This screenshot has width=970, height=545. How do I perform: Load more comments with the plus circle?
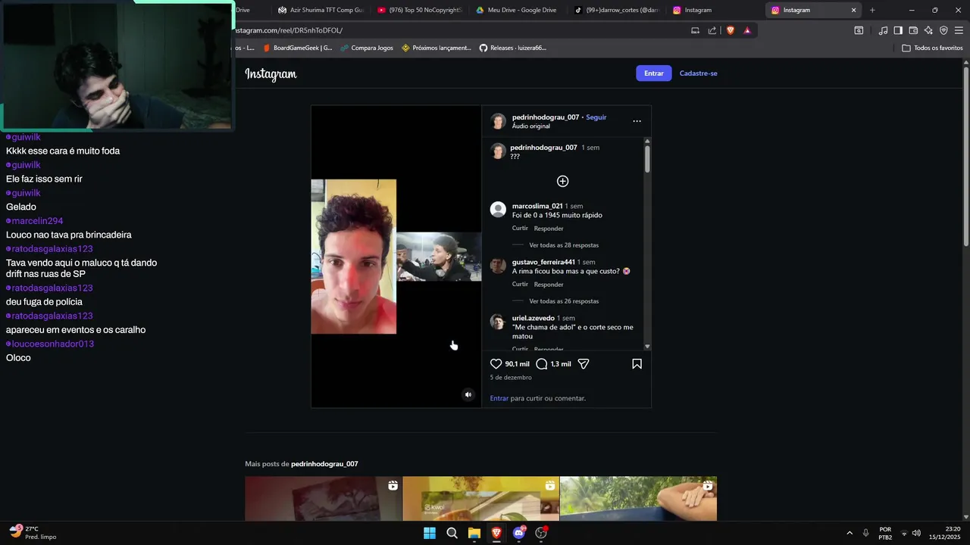tap(562, 181)
